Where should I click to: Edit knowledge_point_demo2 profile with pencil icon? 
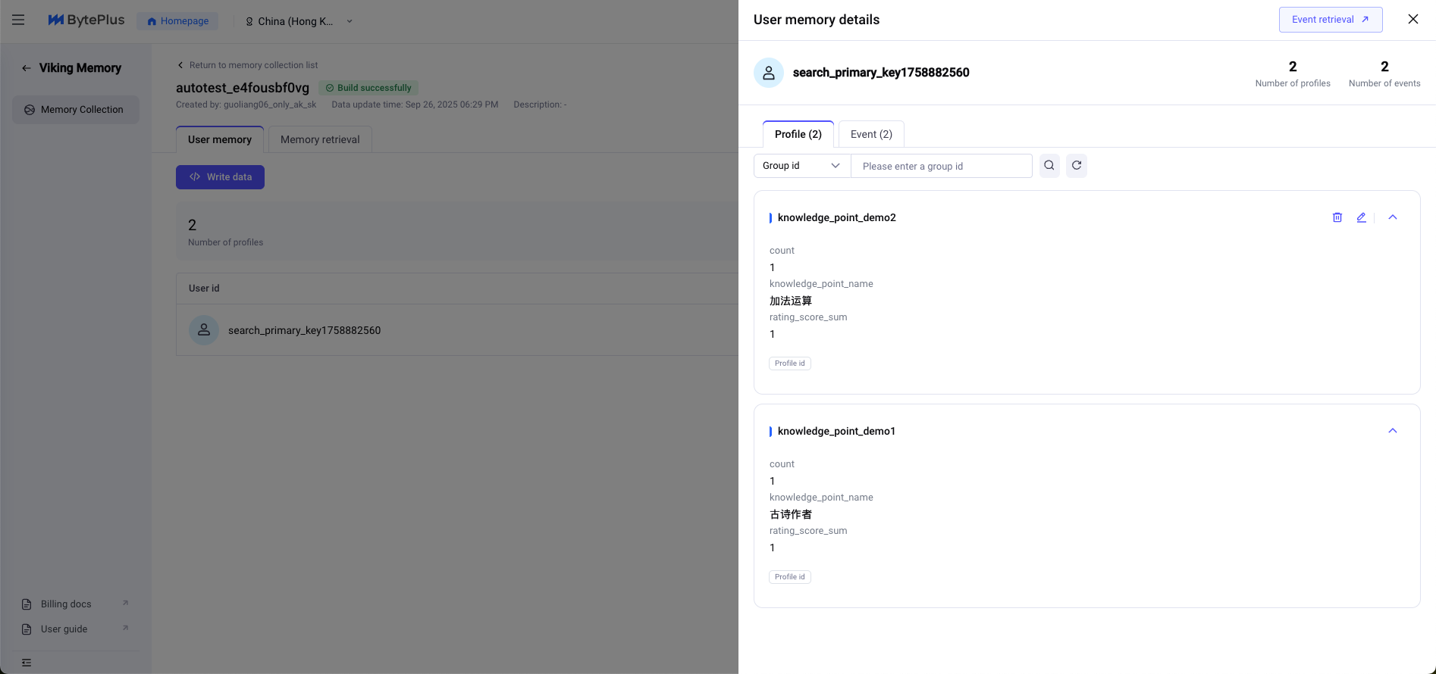click(x=1361, y=217)
